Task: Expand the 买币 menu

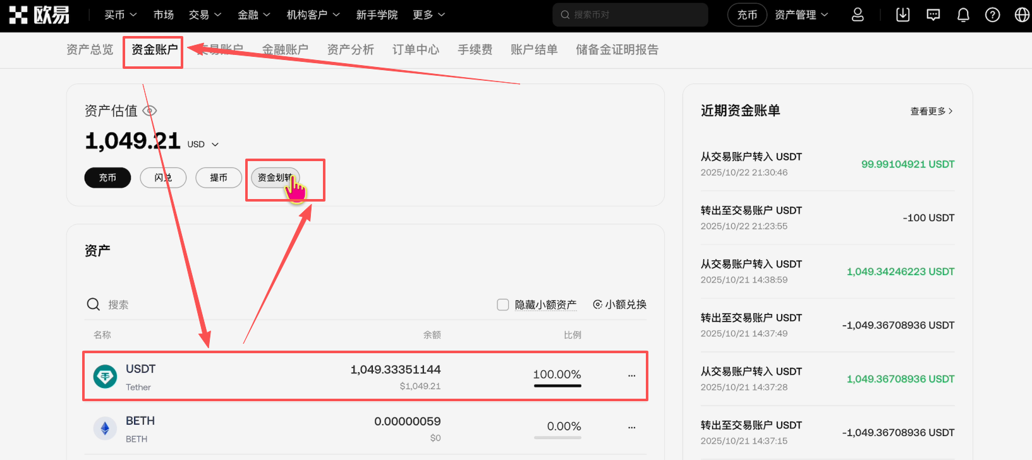Action: coord(120,15)
